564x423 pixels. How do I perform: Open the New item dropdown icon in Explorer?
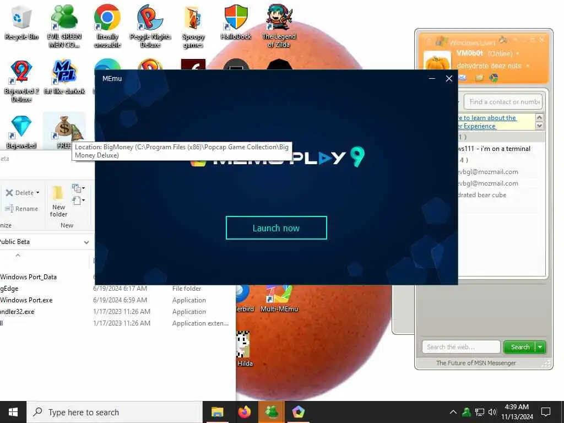[78, 188]
